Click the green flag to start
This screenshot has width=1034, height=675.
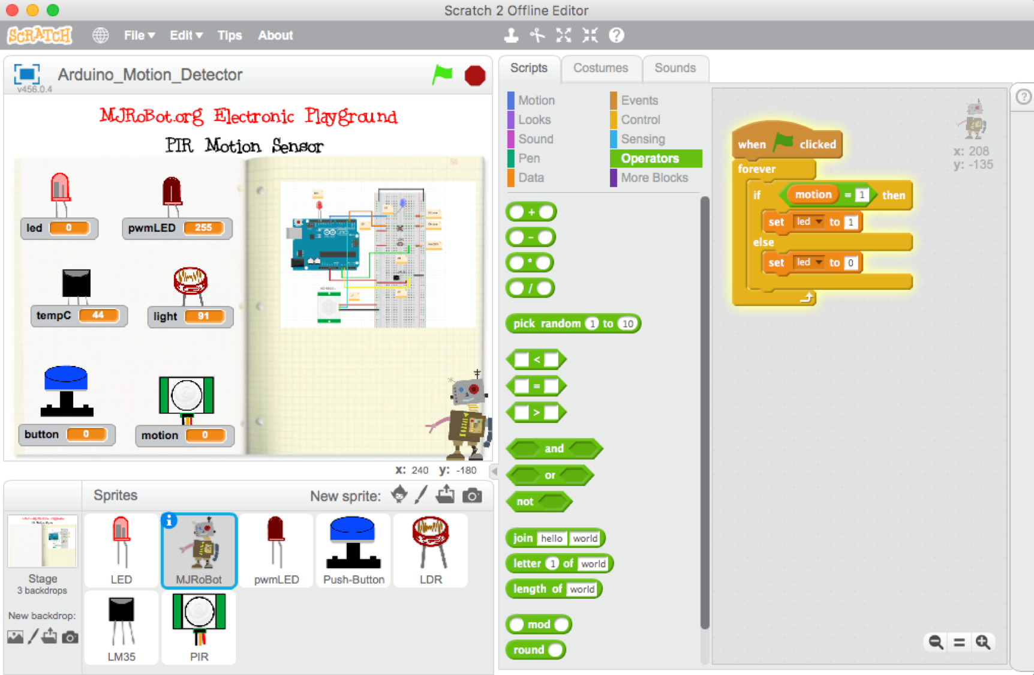(442, 75)
